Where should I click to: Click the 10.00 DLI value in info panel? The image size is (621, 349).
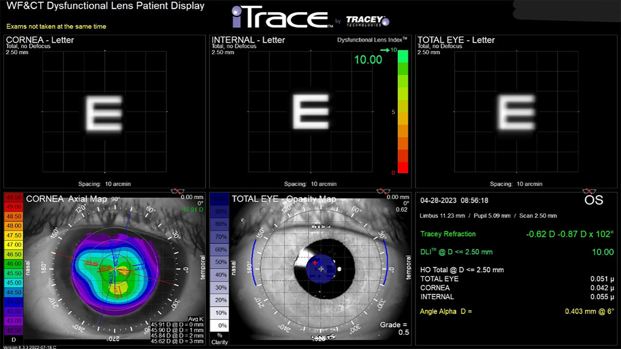click(x=603, y=252)
